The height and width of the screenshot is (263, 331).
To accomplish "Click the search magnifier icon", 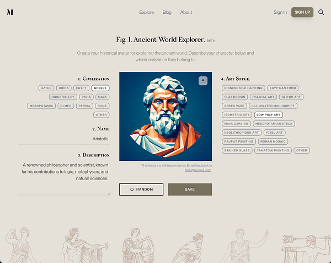I will coord(321,12).
